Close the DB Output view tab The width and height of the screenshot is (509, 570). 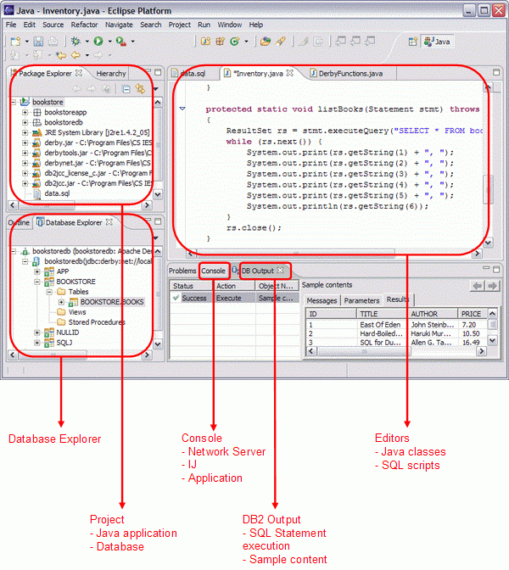[x=280, y=271]
